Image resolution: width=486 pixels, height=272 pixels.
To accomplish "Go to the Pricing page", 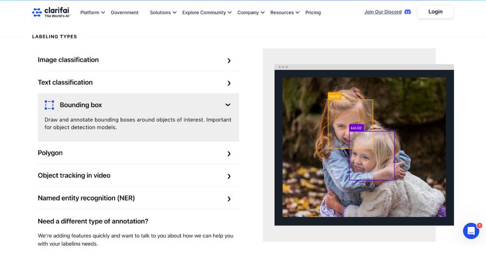I will (313, 13).
